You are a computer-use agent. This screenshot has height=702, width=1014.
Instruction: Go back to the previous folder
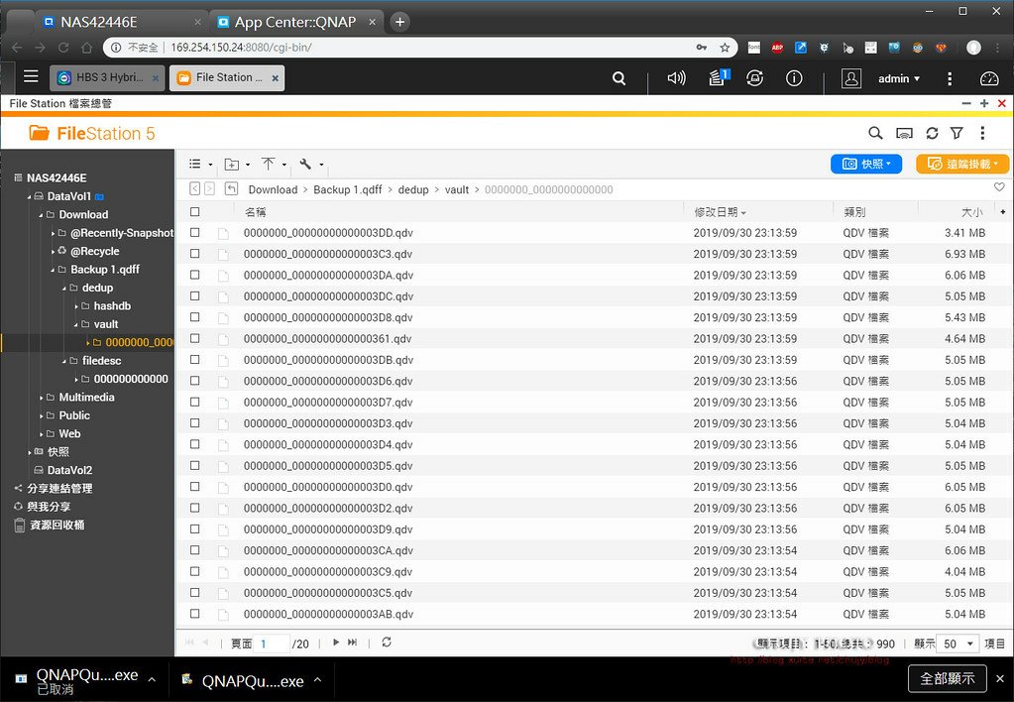(194, 189)
